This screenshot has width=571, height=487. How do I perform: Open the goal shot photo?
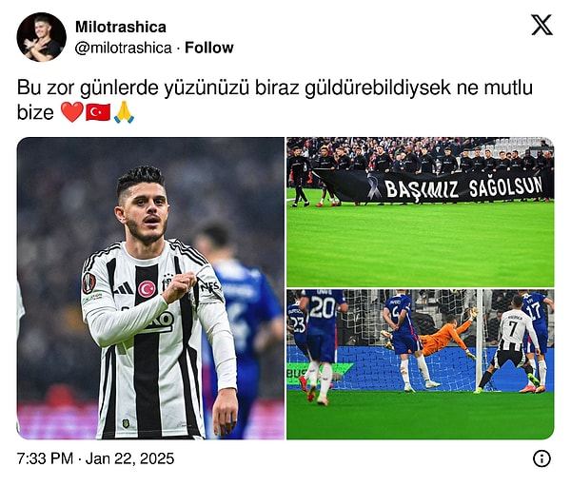coord(421,364)
